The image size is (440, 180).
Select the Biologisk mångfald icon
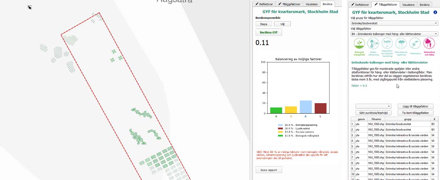359,44
